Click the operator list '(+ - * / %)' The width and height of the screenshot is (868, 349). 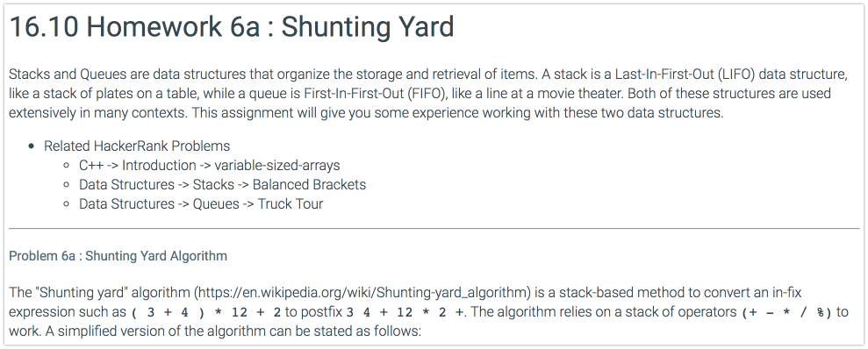click(x=786, y=312)
